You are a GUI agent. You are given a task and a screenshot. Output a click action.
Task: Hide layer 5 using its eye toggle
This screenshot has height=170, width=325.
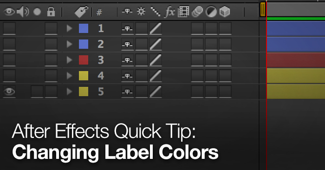pyautogui.click(x=9, y=92)
